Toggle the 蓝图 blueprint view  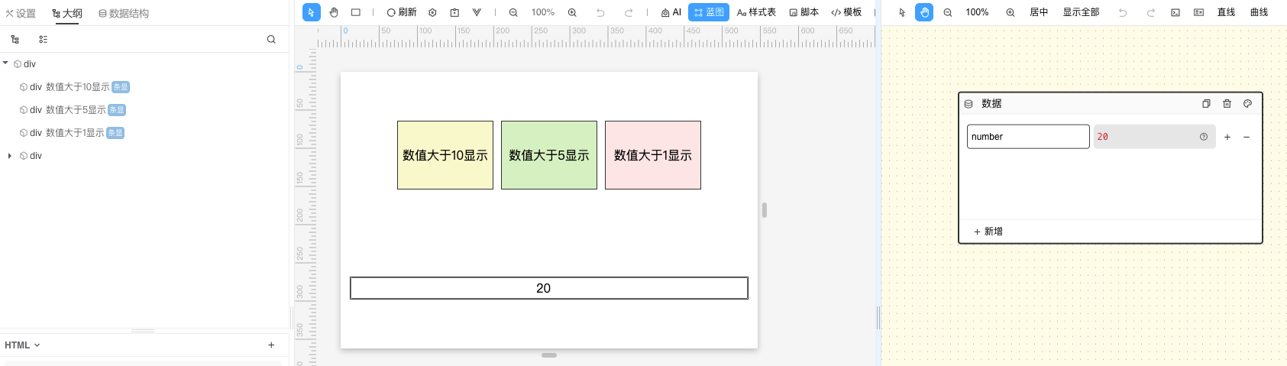[709, 12]
